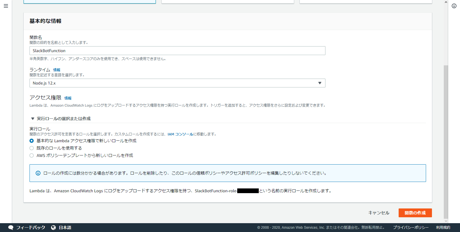
Task: Open the hamburger navigation menu
Action: click(6, 6)
